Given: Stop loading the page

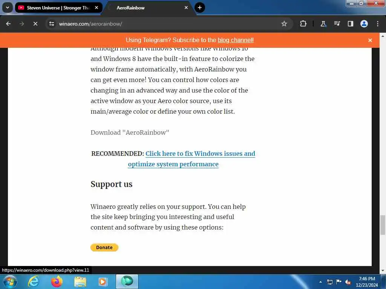Looking at the screenshot, I should click(x=35, y=24).
